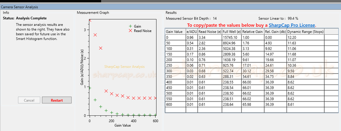Click the Measured Sensor Bit Depth value 14

point(214,18)
